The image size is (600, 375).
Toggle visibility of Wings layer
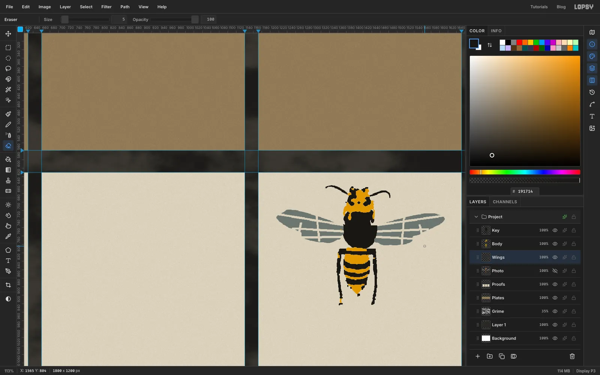pos(555,257)
